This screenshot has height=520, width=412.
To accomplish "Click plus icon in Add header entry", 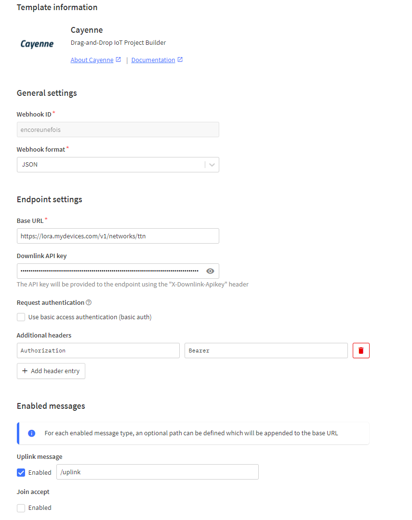I will (25, 371).
